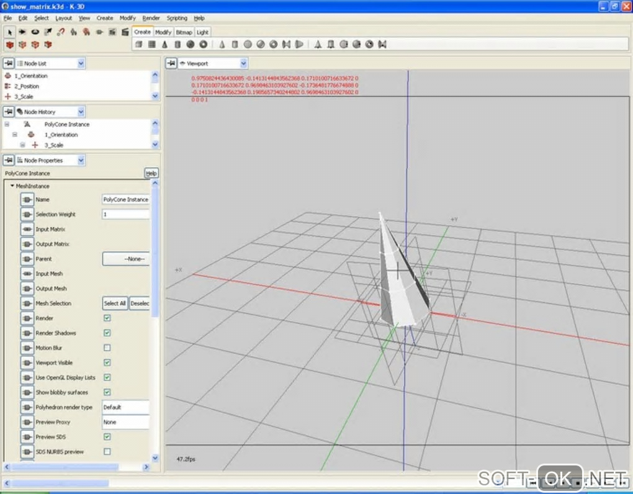The width and height of the screenshot is (633, 494).
Task: Click the Help button for PolyCone Instance
Action: 151,174
